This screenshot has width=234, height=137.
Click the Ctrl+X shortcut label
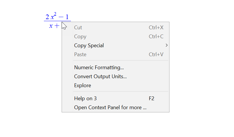156,28
